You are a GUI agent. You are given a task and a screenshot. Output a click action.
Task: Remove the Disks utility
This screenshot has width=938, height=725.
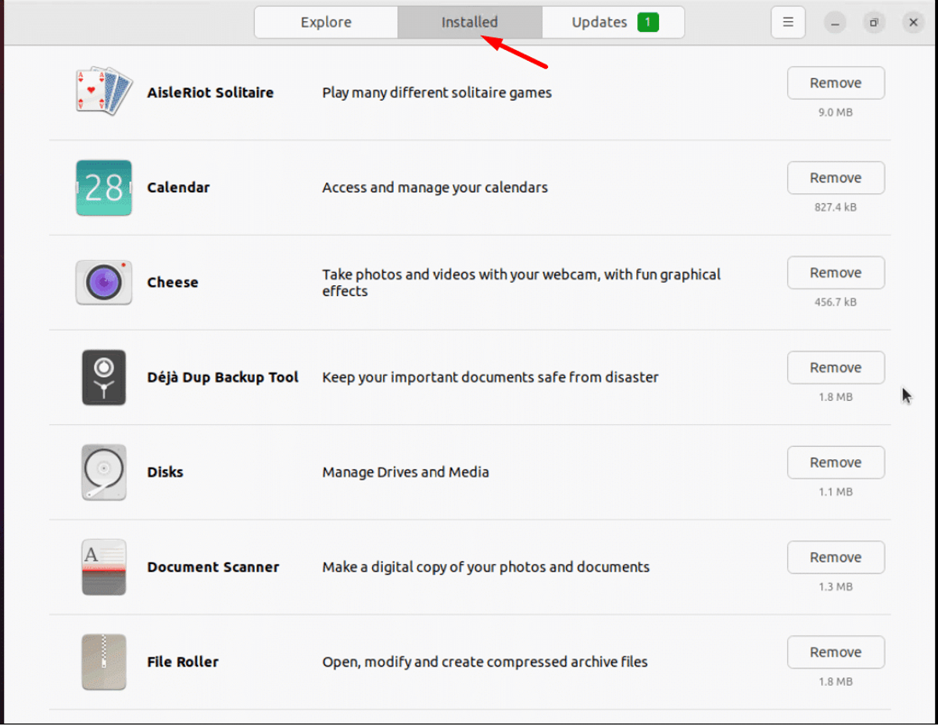click(836, 462)
